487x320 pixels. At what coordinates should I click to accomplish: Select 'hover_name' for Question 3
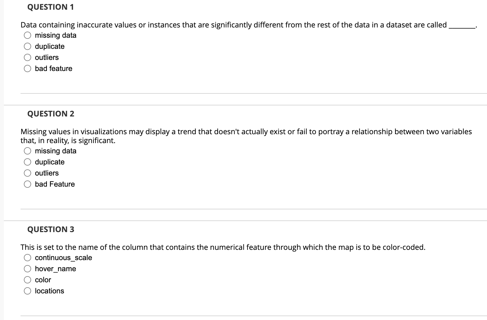tap(27, 268)
